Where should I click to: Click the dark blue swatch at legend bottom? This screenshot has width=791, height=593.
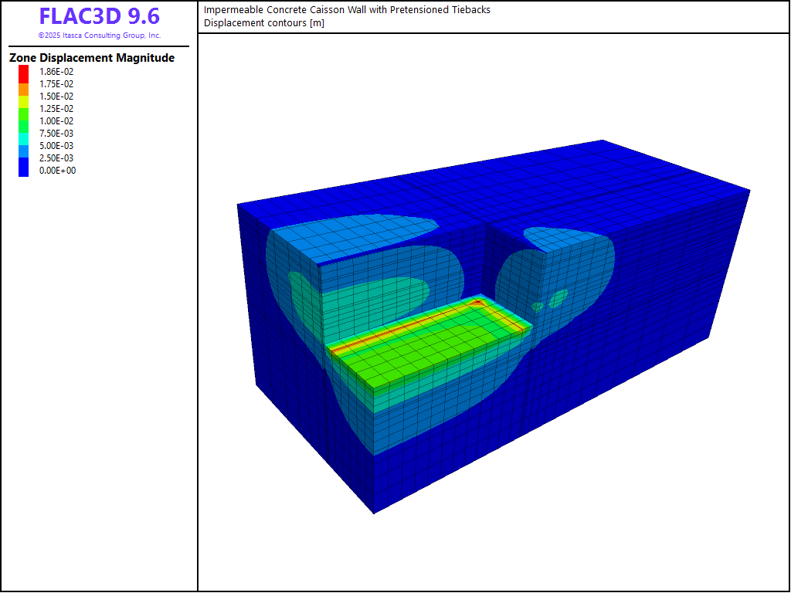click(x=24, y=168)
